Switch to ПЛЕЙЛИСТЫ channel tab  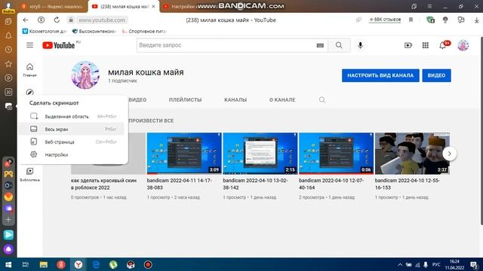point(185,100)
